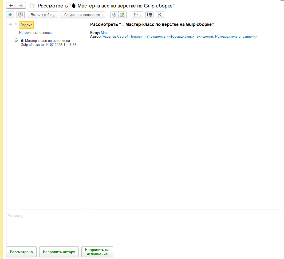This screenshot has width=284, height=259.
Task: Collapse the Задача tree node
Action: [10, 25]
